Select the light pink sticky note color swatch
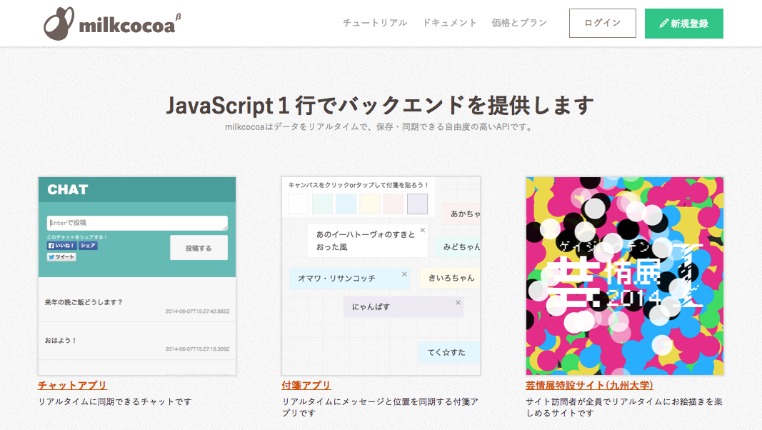The width and height of the screenshot is (762, 430). point(393,204)
